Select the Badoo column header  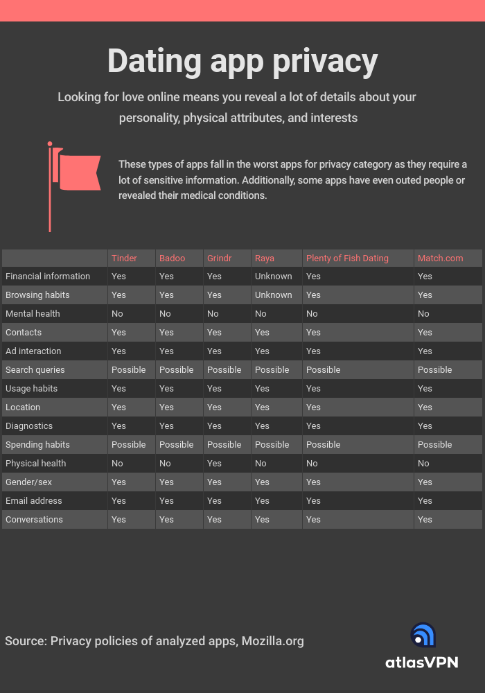click(x=172, y=258)
